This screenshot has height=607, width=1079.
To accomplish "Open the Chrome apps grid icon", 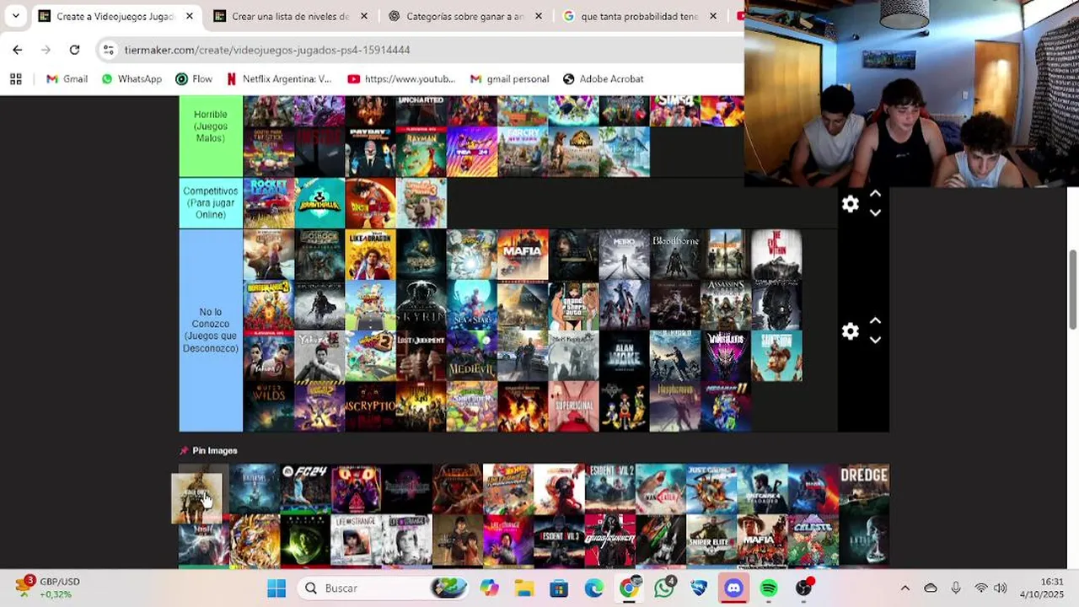I will click(x=15, y=78).
